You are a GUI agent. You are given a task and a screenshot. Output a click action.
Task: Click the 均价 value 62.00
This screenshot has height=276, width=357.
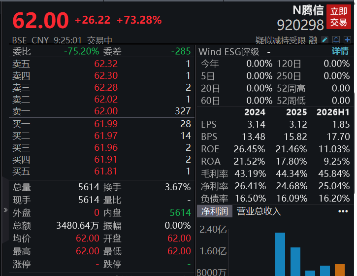pos(88,239)
